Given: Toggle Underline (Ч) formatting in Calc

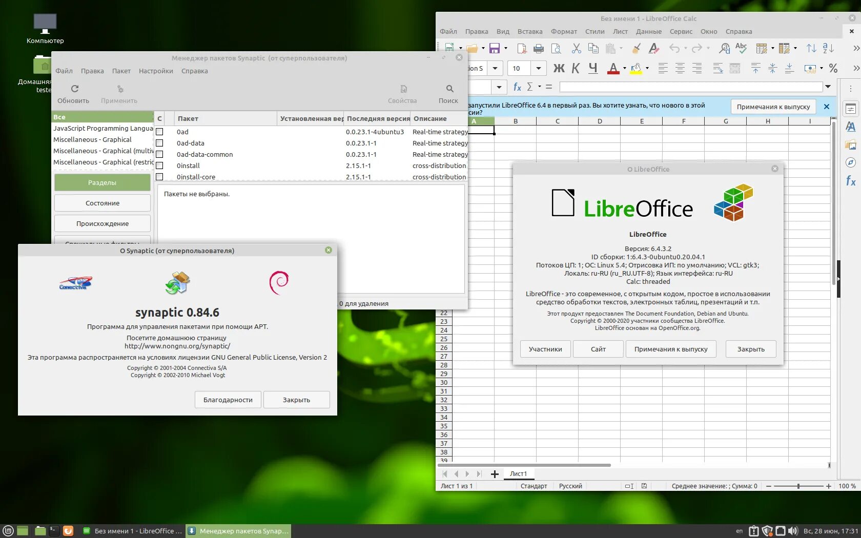Looking at the screenshot, I should pos(593,68).
